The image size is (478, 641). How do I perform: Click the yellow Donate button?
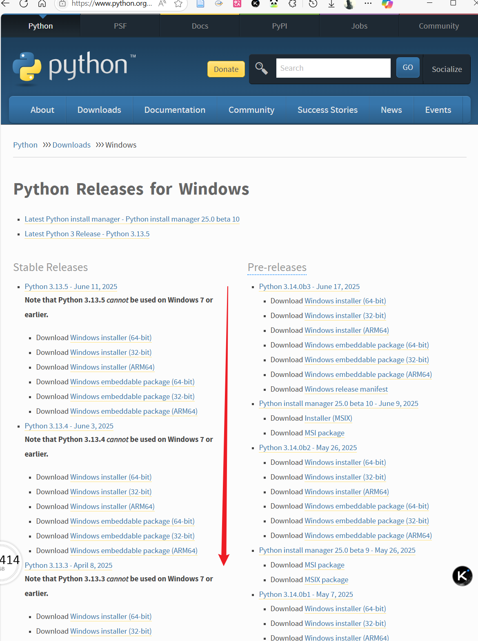click(226, 69)
